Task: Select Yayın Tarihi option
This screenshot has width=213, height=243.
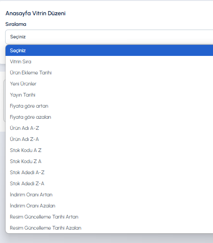Action: point(110,95)
